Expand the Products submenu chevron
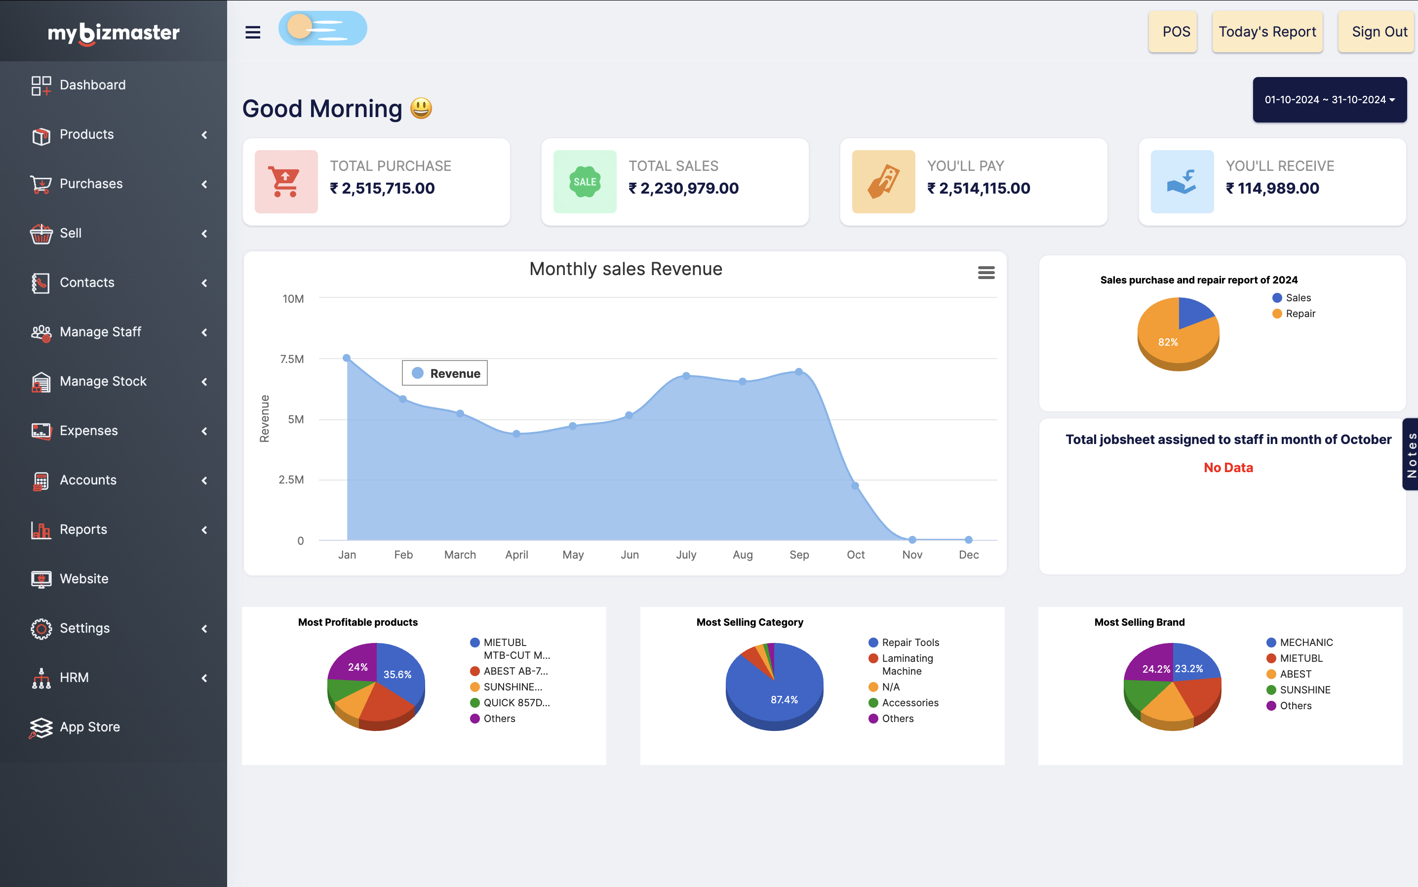 pos(204,135)
